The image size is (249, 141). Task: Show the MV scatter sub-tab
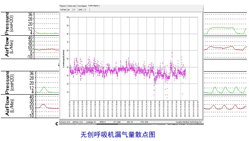pyautogui.click(x=69, y=10)
